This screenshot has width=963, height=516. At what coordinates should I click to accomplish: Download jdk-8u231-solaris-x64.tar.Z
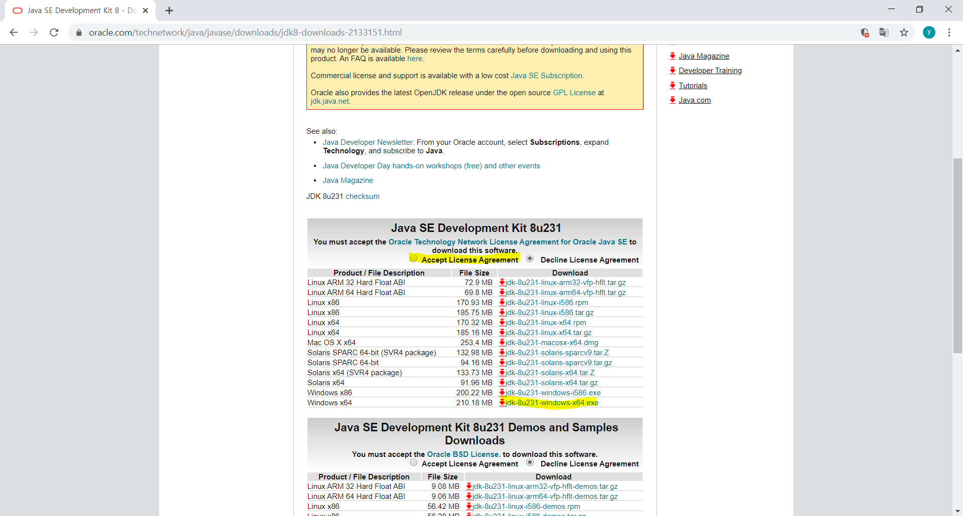550,373
